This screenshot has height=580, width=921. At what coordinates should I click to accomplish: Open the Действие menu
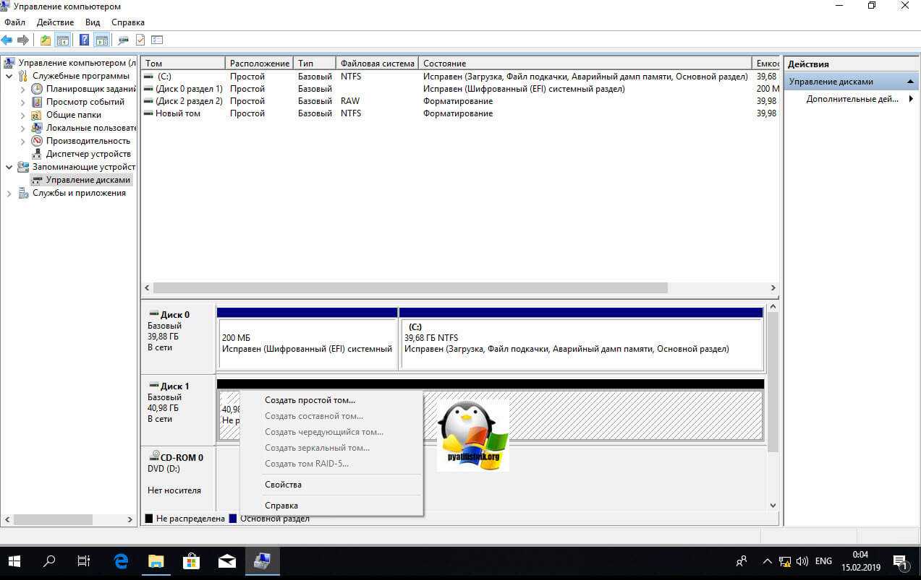55,22
